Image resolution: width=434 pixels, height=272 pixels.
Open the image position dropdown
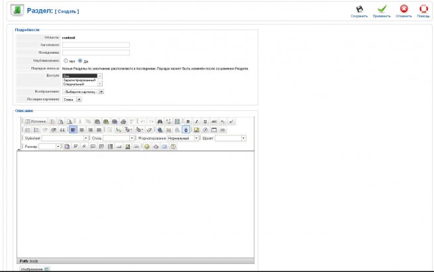click(x=72, y=100)
